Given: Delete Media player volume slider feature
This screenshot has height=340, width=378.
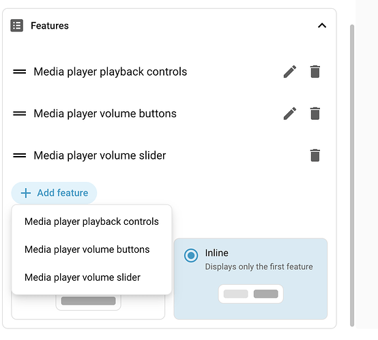Looking at the screenshot, I should (x=315, y=155).
